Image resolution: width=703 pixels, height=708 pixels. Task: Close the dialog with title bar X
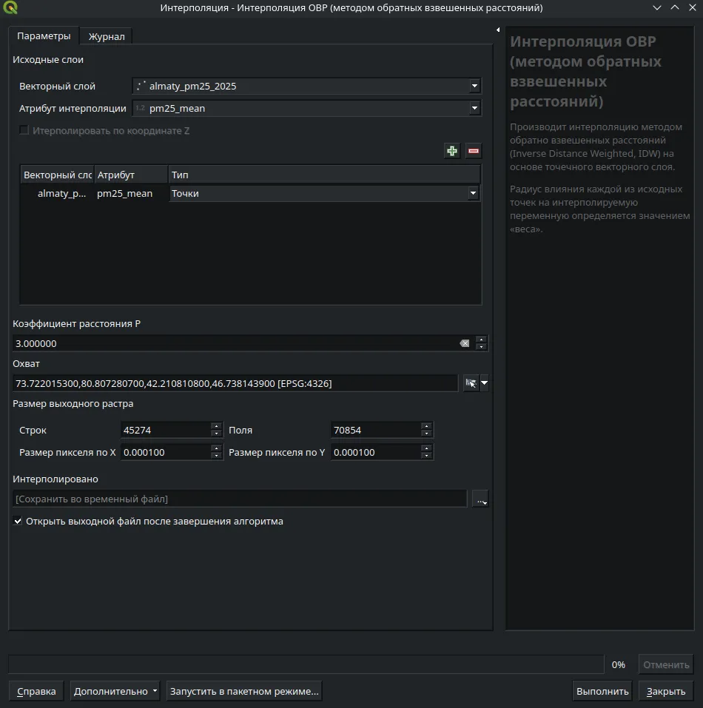[x=692, y=7]
